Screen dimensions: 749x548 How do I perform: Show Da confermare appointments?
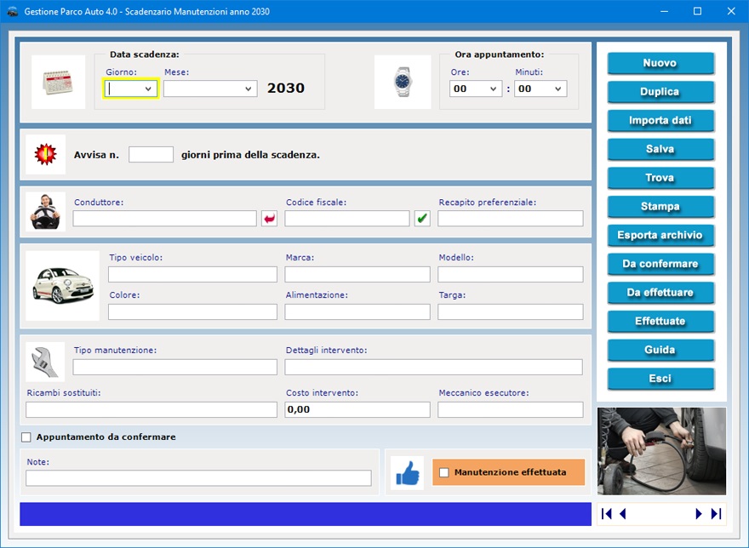click(660, 264)
